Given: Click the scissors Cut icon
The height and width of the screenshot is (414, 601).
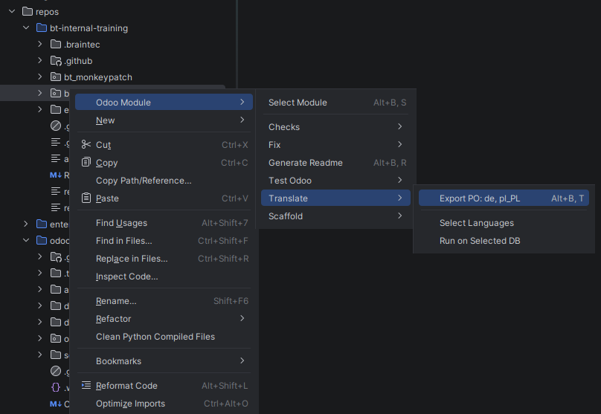Looking at the screenshot, I should (86, 144).
